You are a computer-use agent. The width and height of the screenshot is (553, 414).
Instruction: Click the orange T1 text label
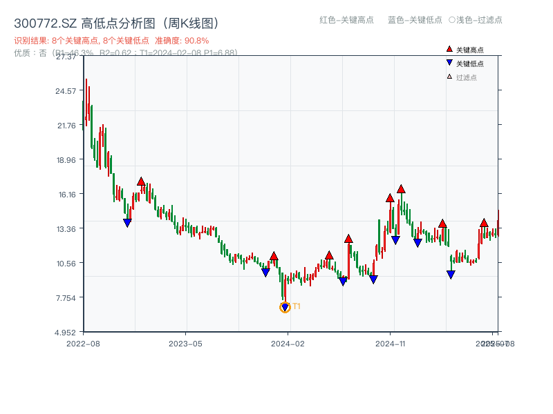297,306
